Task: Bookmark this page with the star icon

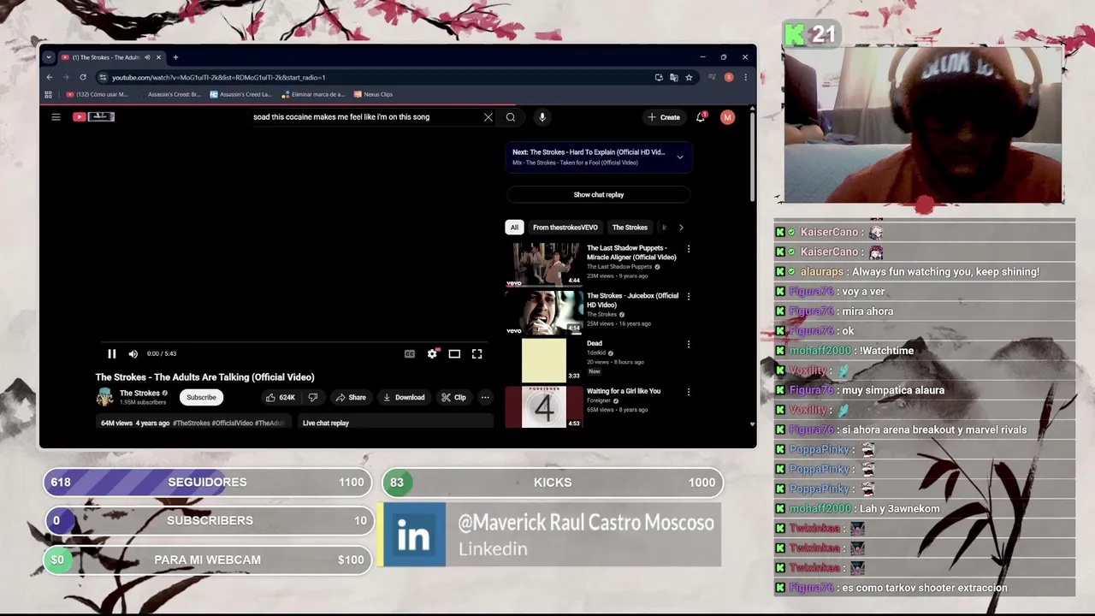Action: pyautogui.click(x=689, y=77)
